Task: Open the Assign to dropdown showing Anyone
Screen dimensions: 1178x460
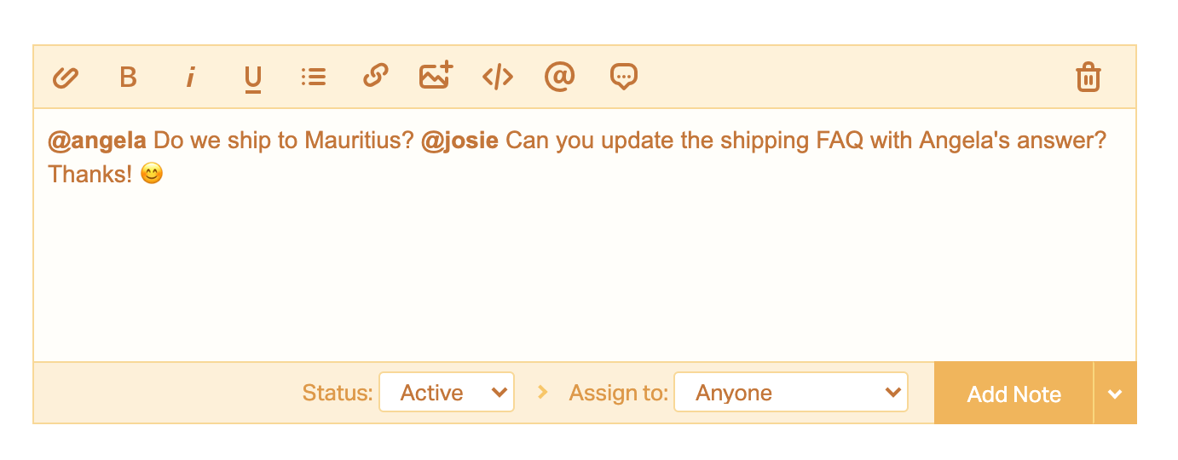Action: 790,393
